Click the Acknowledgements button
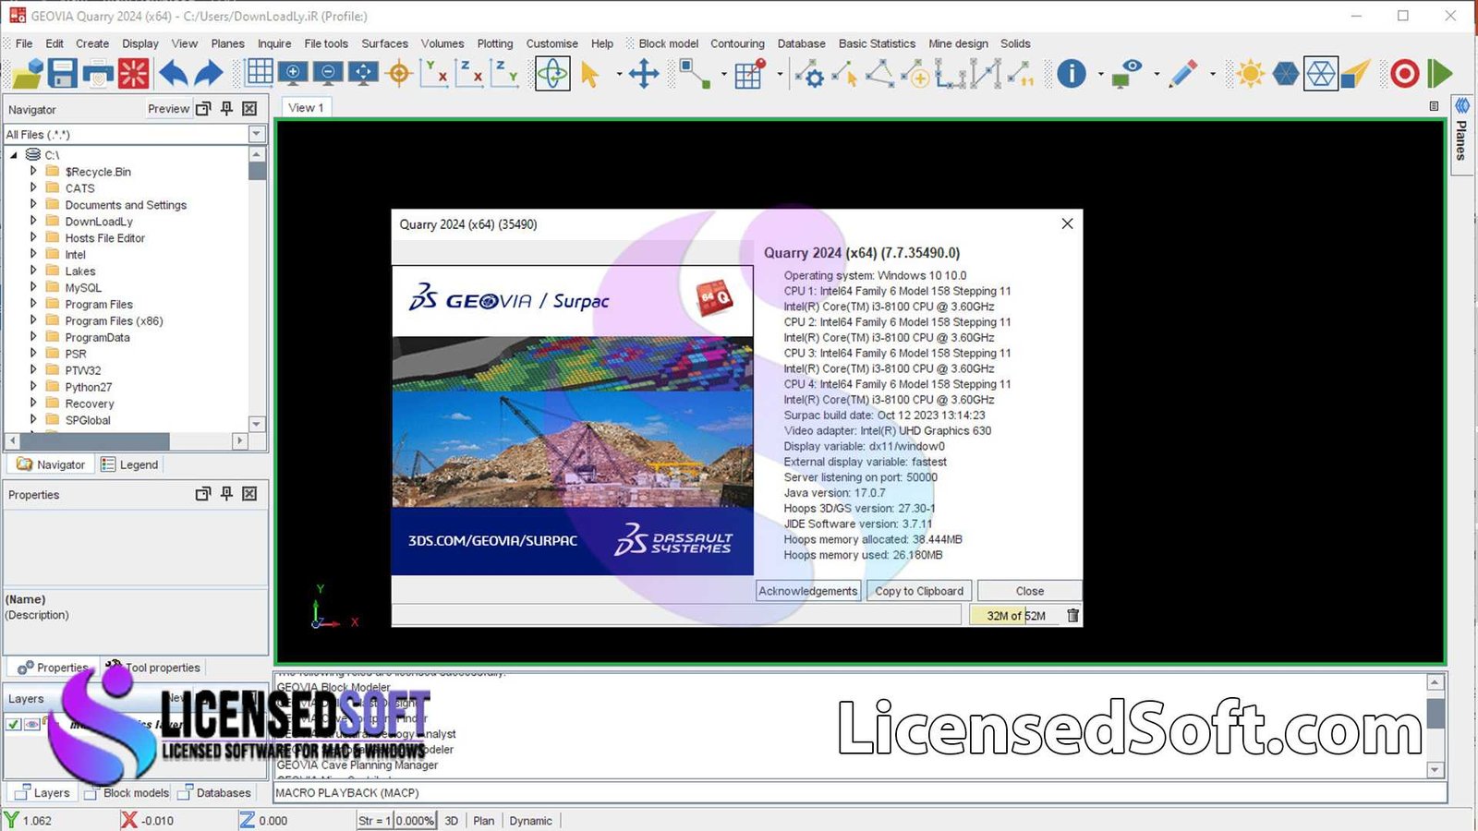This screenshot has height=831, width=1478. pos(808,591)
